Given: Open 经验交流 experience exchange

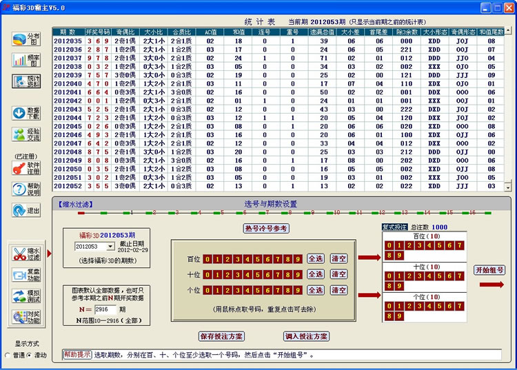Looking at the screenshot, I should [x=26, y=134].
